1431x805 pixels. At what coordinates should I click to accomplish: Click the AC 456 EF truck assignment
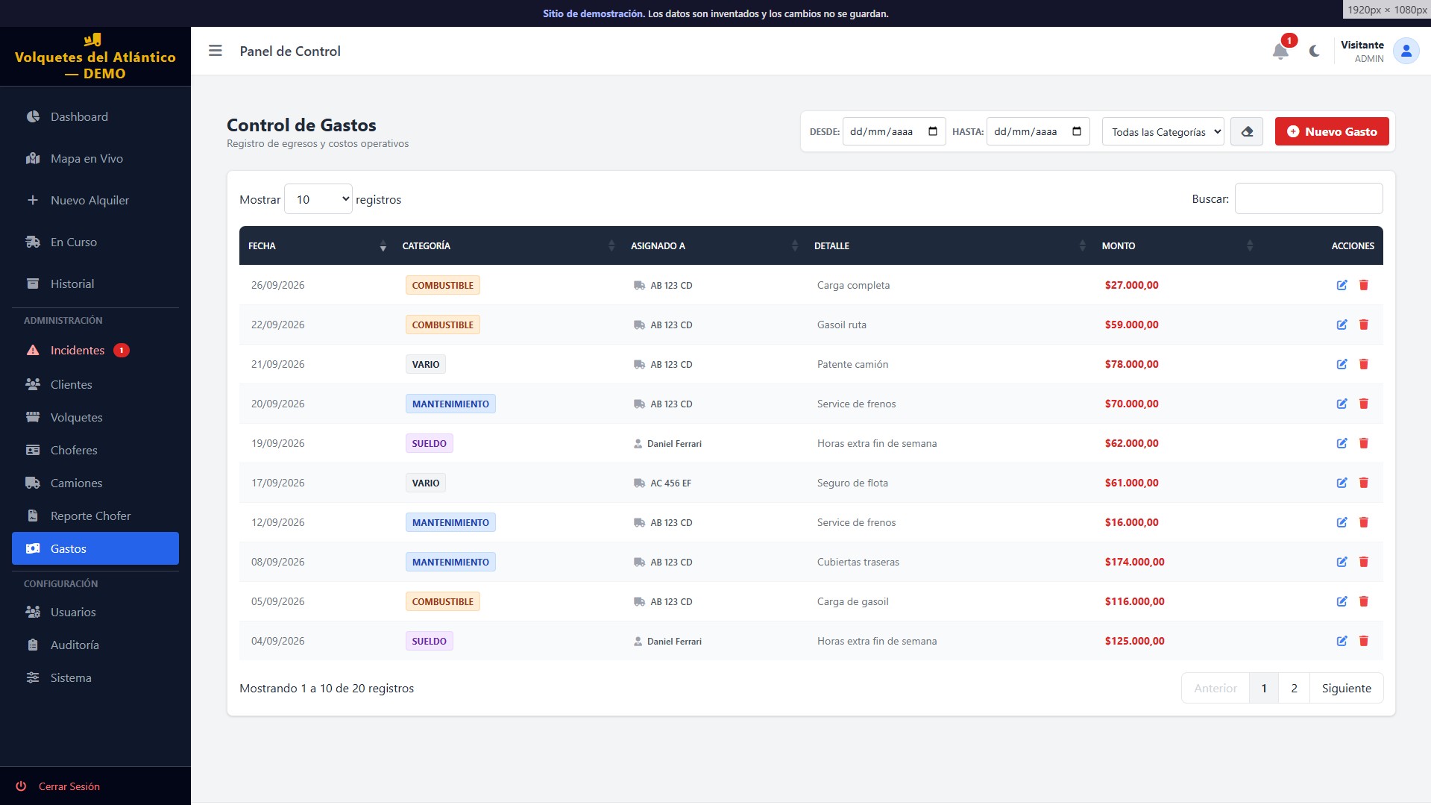(x=662, y=483)
